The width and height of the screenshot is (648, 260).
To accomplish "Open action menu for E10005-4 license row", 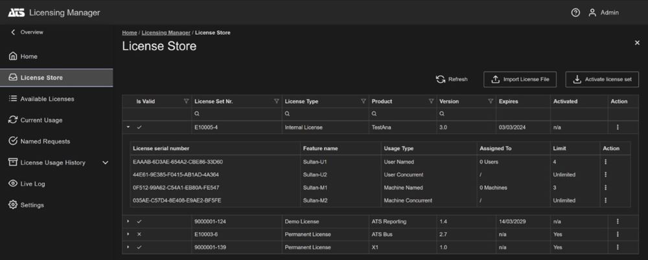I will tap(618, 127).
